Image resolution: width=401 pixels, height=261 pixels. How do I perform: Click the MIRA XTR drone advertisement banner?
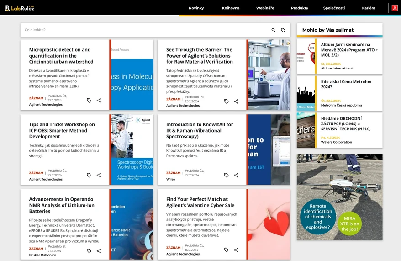click(340, 197)
